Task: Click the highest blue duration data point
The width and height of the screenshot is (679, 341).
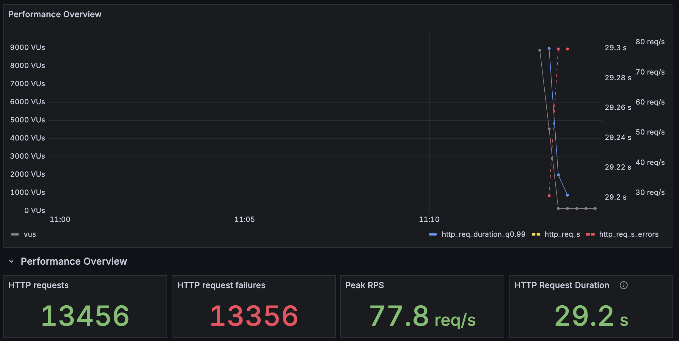Action: click(x=549, y=48)
